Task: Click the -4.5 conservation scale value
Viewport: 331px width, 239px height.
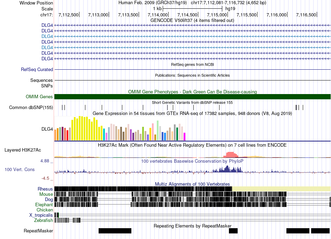Action: pos(45,178)
